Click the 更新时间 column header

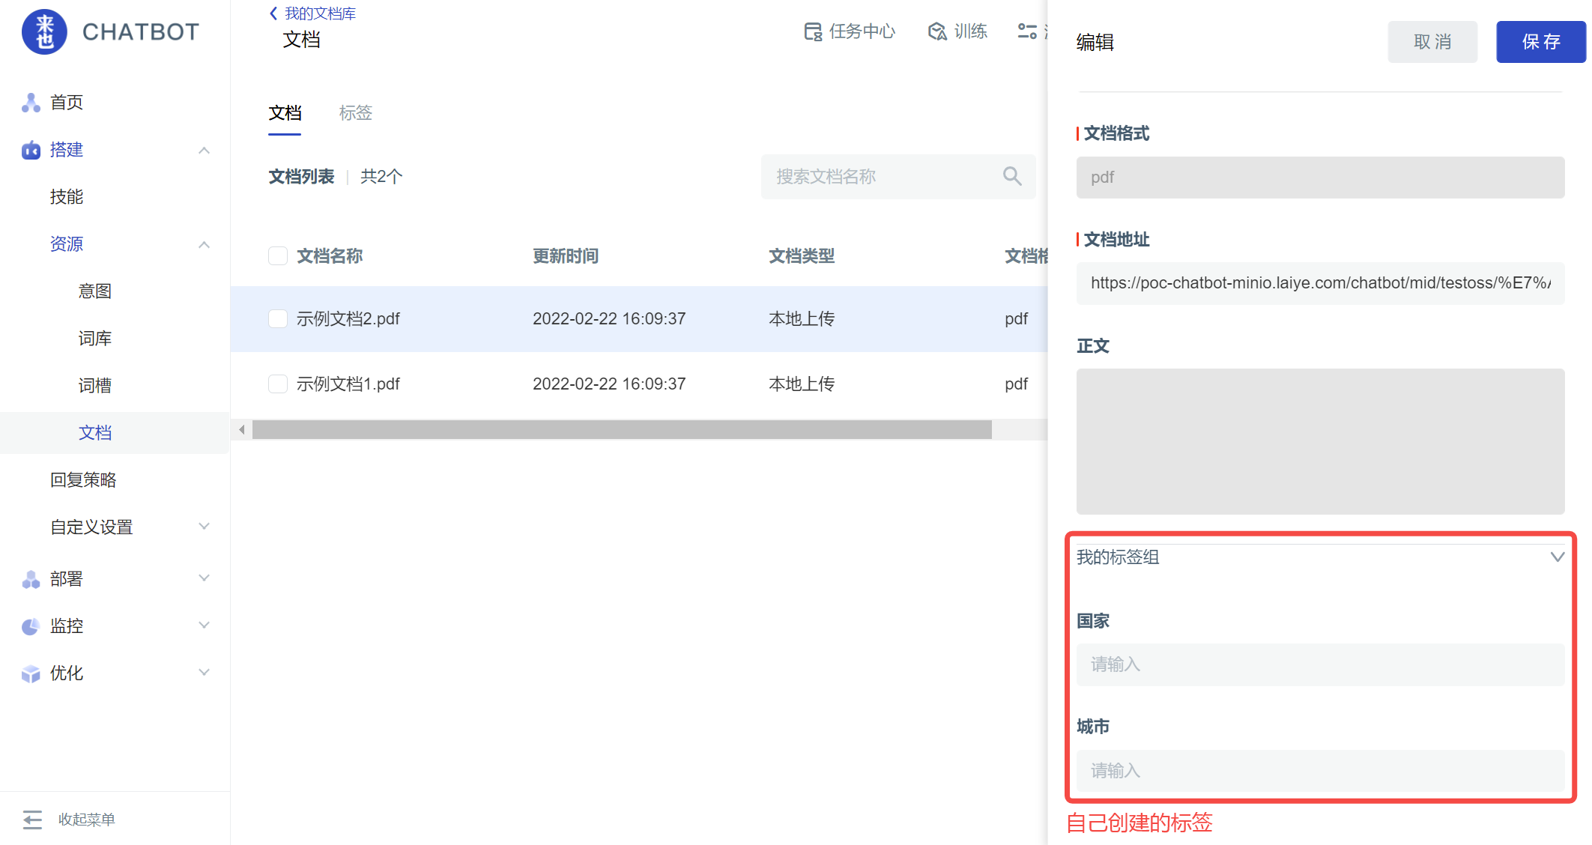(566, 256)
